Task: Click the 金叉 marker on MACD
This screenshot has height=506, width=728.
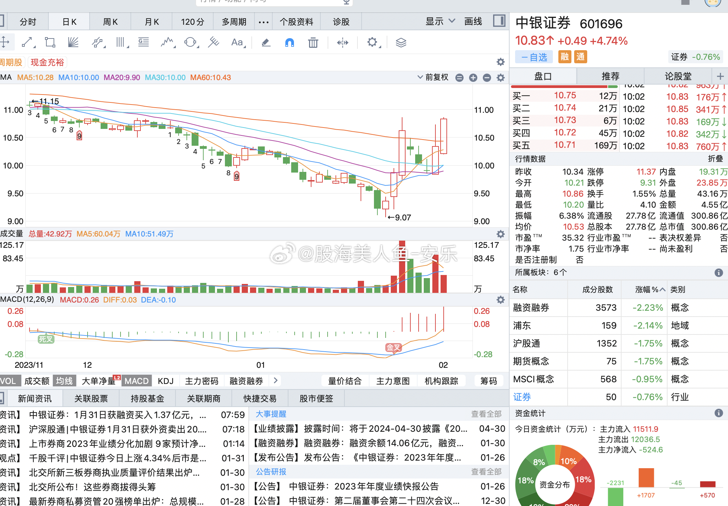Action: 393,348
